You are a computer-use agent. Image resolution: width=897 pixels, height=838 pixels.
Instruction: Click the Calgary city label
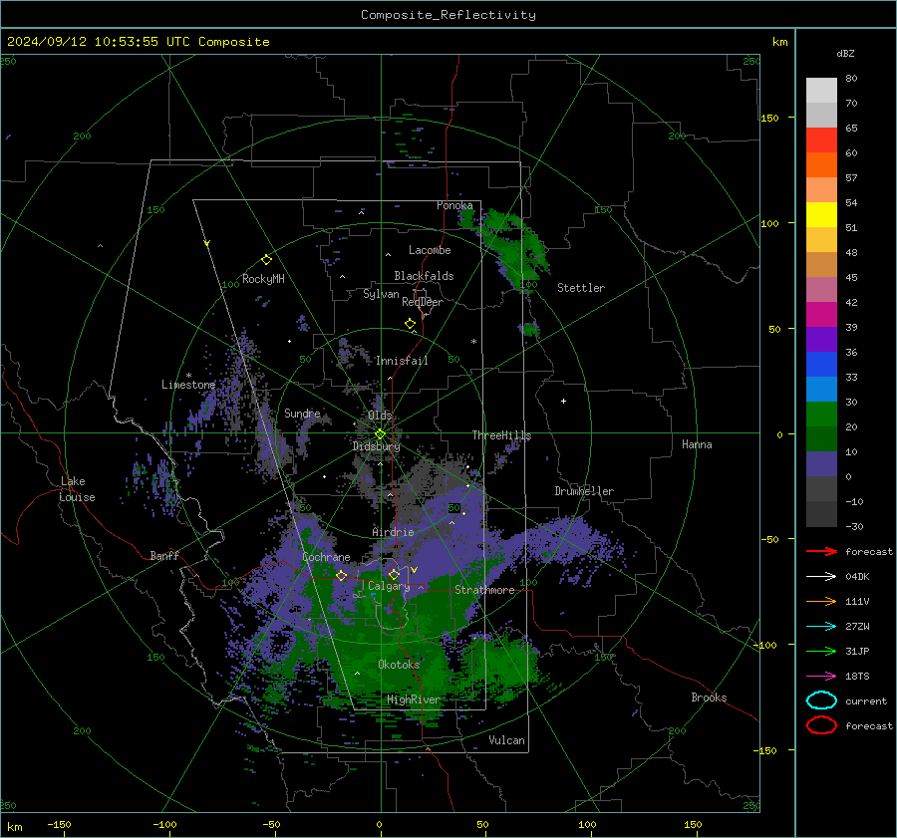389,586
